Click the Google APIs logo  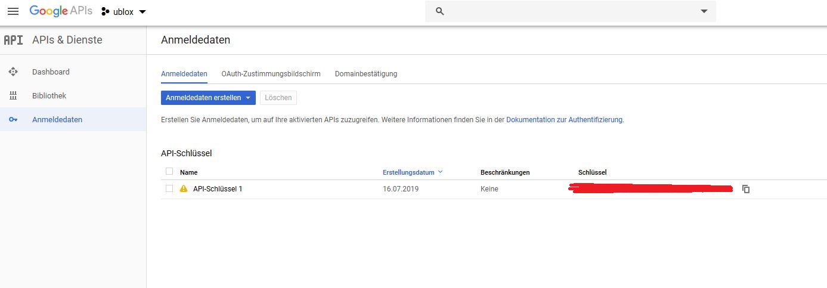(61, 11)
